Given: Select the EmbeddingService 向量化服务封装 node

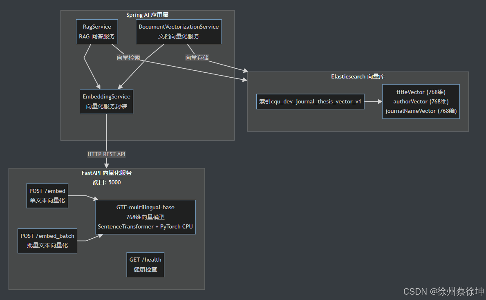Looking at the screenshot, I should point(106,102).
